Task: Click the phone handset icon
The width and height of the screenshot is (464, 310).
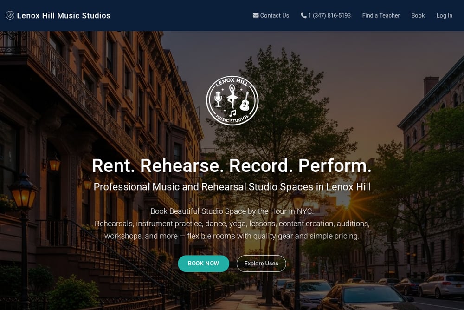Action: pyautogui.click(x=303, y=15)
